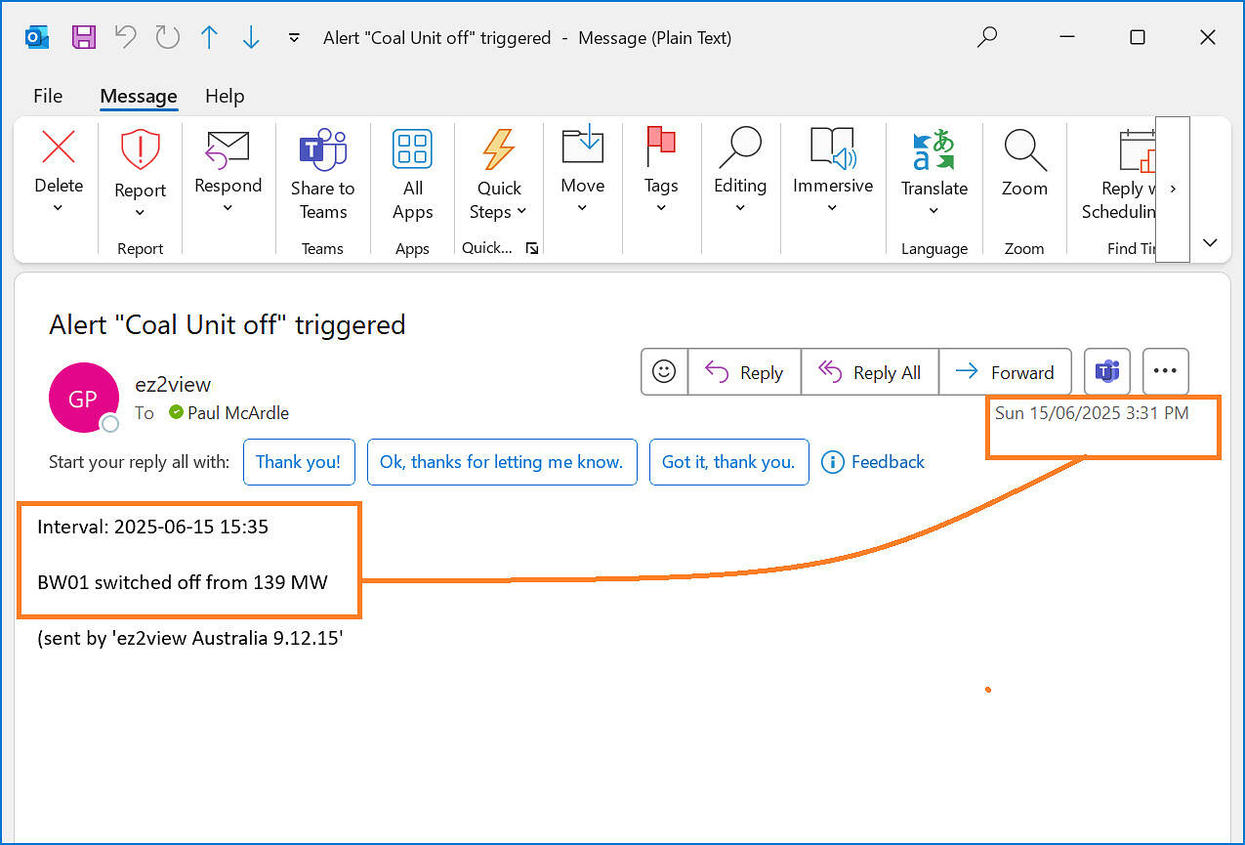Open Customize Quick Access Toolbar dropdown
The height and width of the screenshot is (845, 1245).
click(294, 38)
